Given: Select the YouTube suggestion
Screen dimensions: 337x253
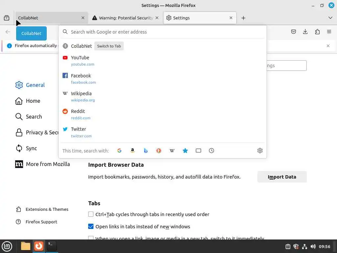Looking at the screenshot, I should (163, 61).
